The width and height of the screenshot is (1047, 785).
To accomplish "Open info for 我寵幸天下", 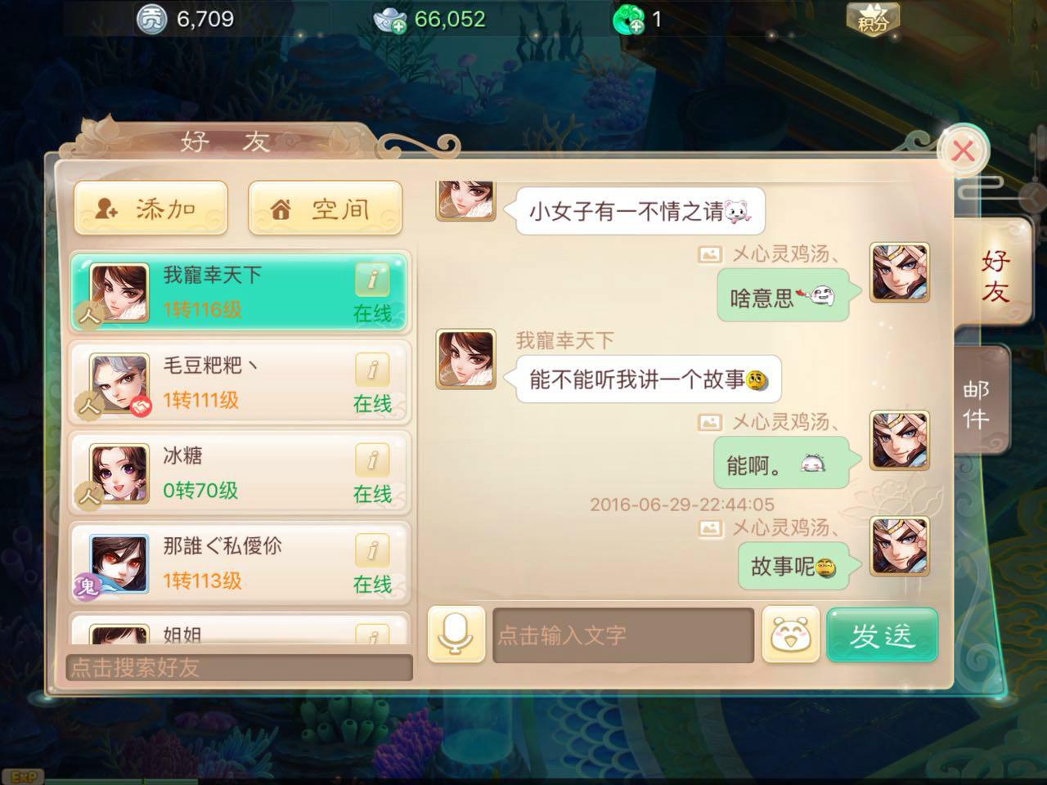I will pos(372,280).
